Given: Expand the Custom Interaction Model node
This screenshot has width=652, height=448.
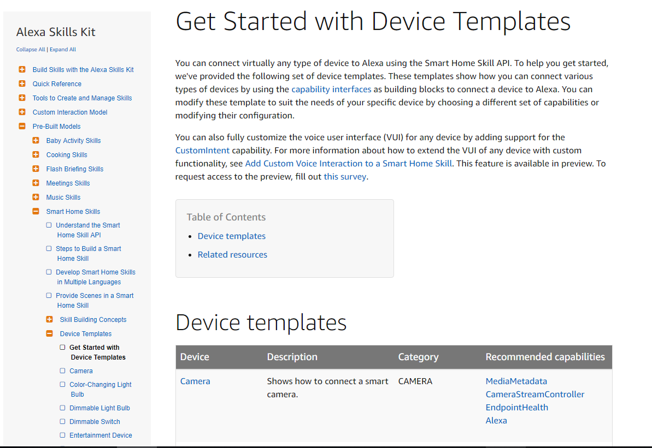Looking at the screenshot, I should click(x=22, y=112).
